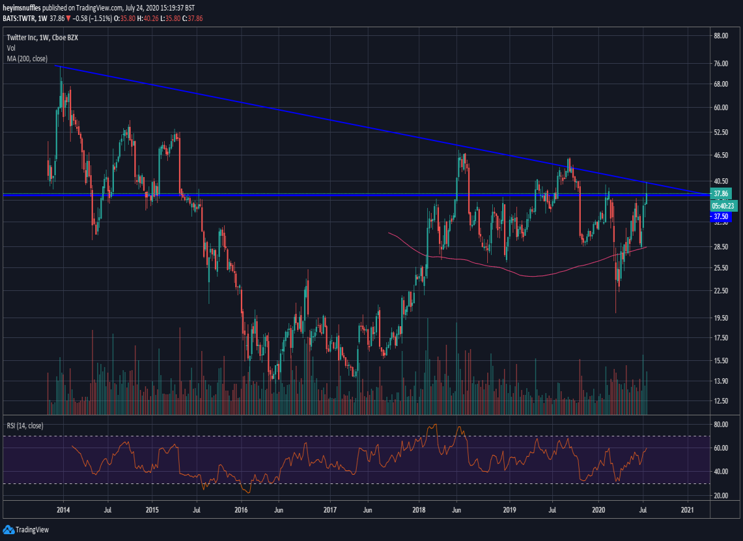Select the orange RSI line
The image size is (743, 541).
[359, 459]
